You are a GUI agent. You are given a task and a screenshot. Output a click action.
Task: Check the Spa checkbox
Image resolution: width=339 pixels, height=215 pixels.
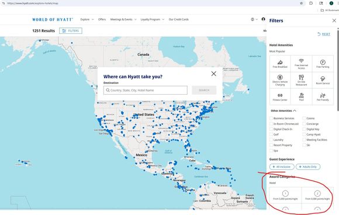click(x=271, y=150)
